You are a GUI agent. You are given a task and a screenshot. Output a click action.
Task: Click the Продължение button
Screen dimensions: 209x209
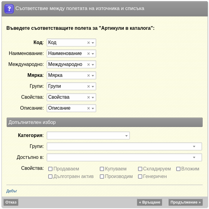coord(186,202)
